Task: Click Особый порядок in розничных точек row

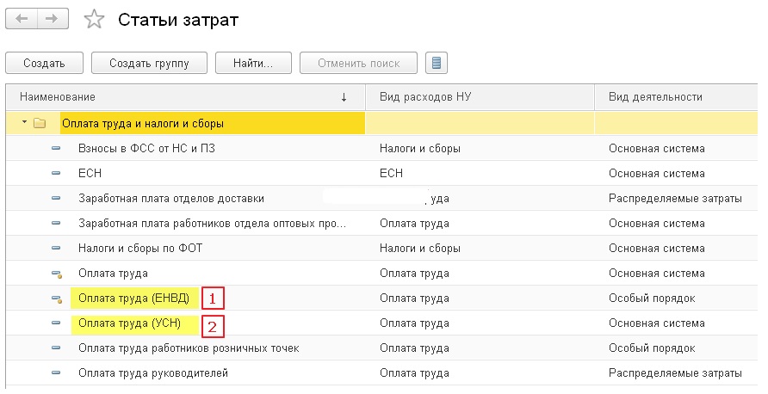Action: pos(652,348)
